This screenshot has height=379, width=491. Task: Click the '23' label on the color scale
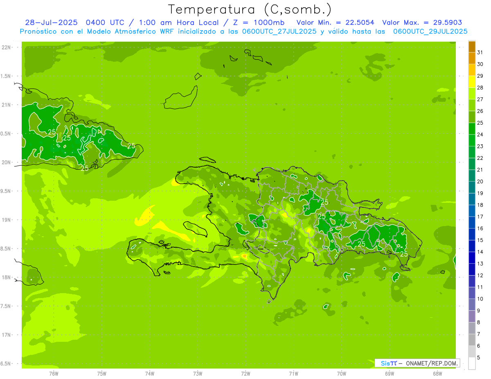point(480,146)
